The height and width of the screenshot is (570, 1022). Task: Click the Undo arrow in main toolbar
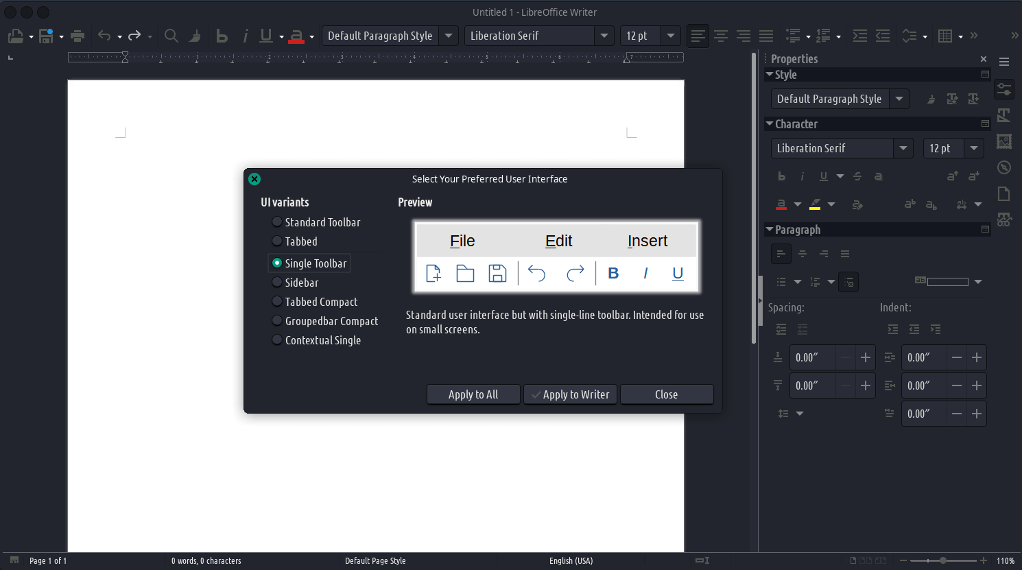104,36
